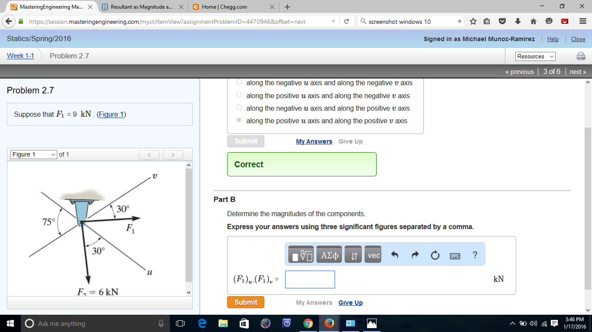Click the Submit button for Part B
This screenshot has height=332, width=592.
[245, 302]
